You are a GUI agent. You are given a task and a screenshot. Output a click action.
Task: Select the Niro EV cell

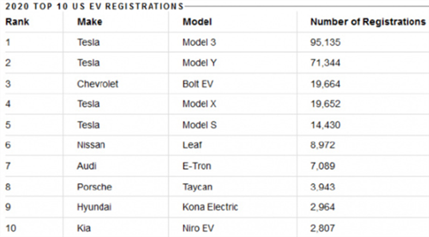[x=198, y=227]
